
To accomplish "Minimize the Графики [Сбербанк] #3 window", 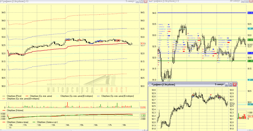I will [x=138, y=1].
